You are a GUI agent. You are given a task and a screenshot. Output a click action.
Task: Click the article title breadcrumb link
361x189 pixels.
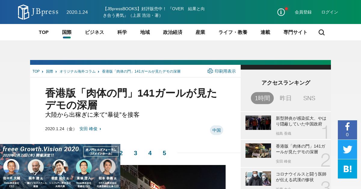(141, 71)
